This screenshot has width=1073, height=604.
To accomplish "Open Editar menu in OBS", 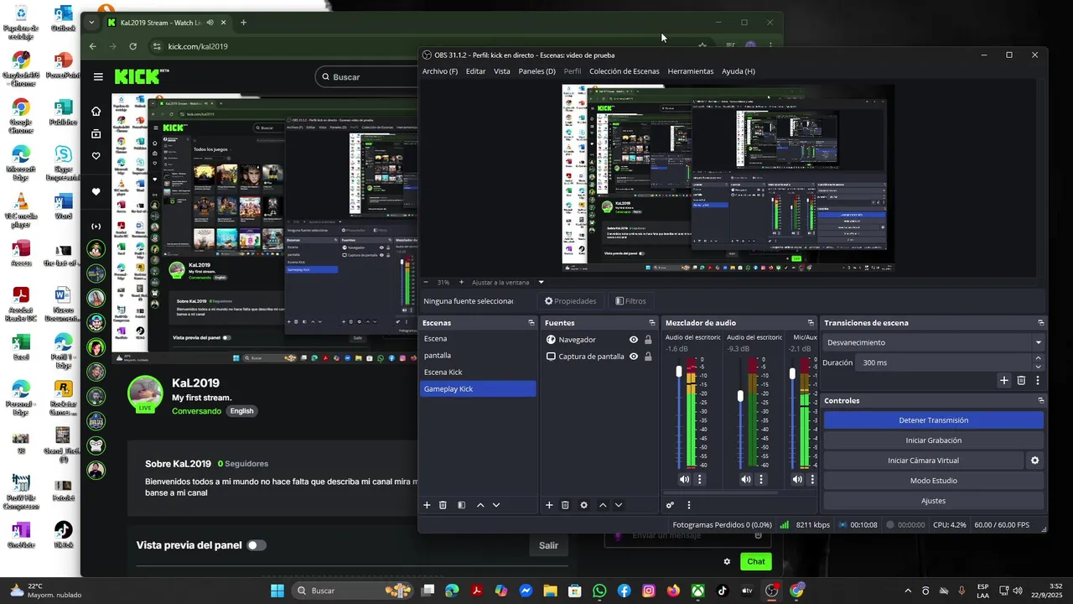I will pos(475,71).
